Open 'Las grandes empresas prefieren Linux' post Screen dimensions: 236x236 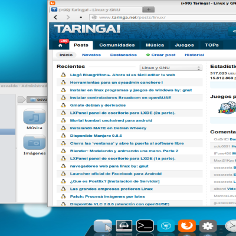pyautogui.click(x=112, y=189)
